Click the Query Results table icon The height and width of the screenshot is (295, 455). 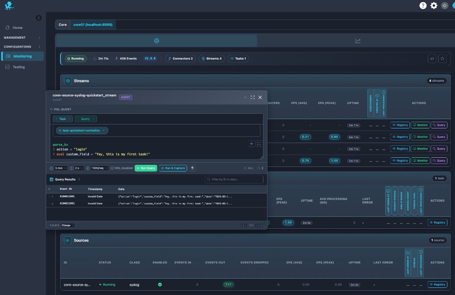(52, 179)
